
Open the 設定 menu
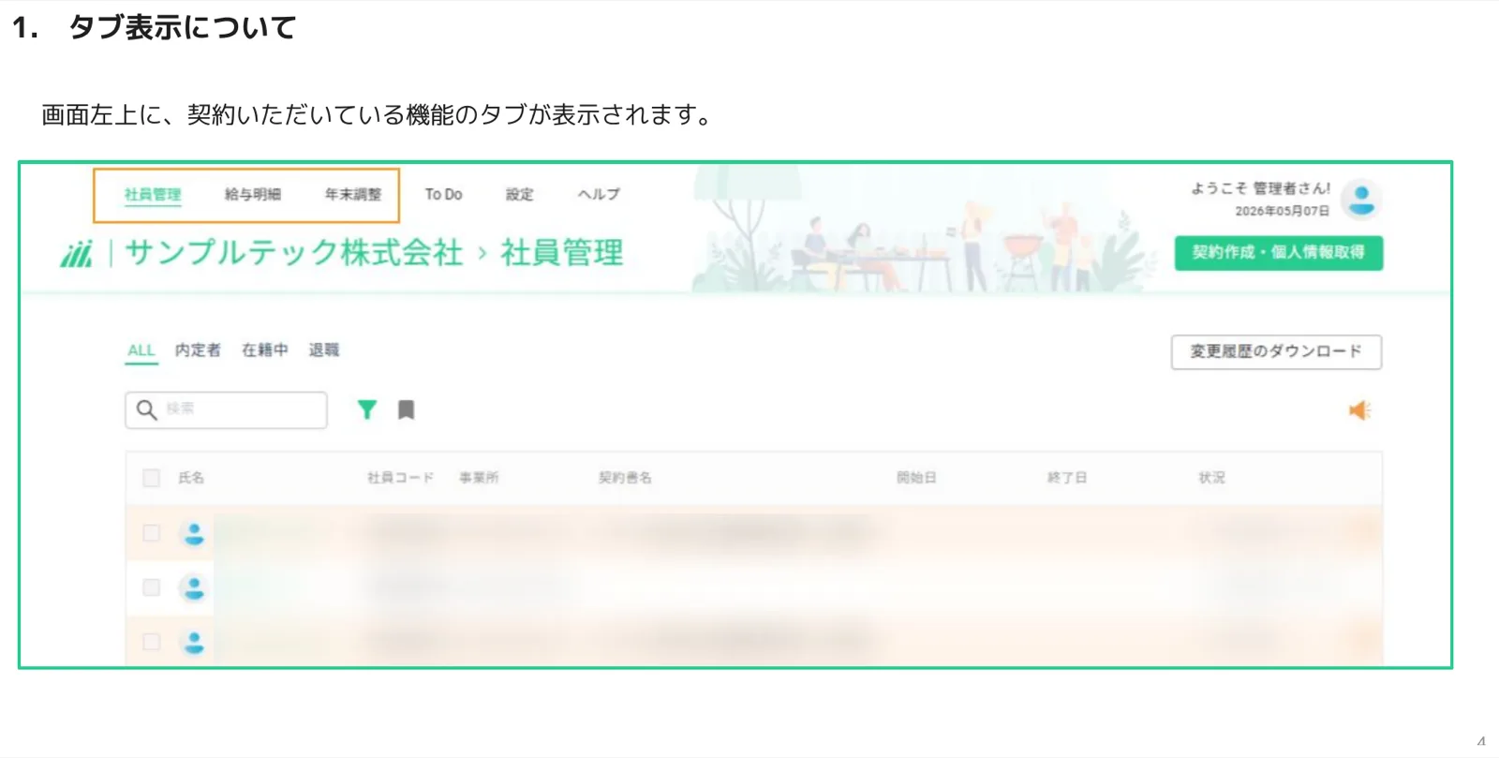[520, 194]
